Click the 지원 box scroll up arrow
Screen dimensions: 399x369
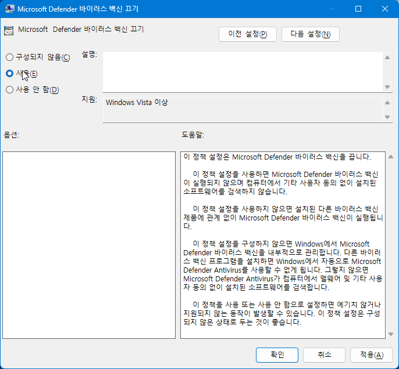click(x=387, y=103)
